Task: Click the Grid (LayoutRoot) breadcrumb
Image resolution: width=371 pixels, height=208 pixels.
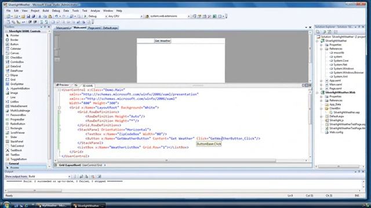Action: point(70,165)
